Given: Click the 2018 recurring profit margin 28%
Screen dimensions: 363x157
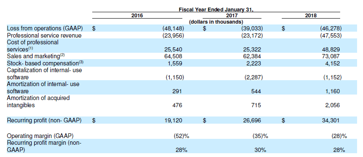Looking at the screenshot, I should [x=339, y=150].
